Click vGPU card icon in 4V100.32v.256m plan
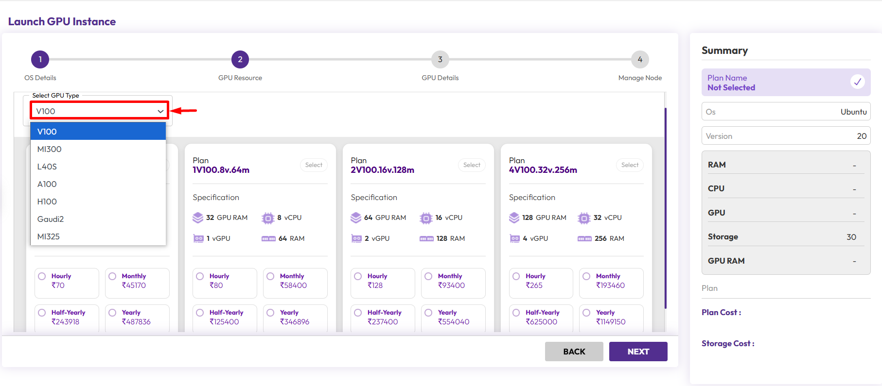 tap(514, 238)
